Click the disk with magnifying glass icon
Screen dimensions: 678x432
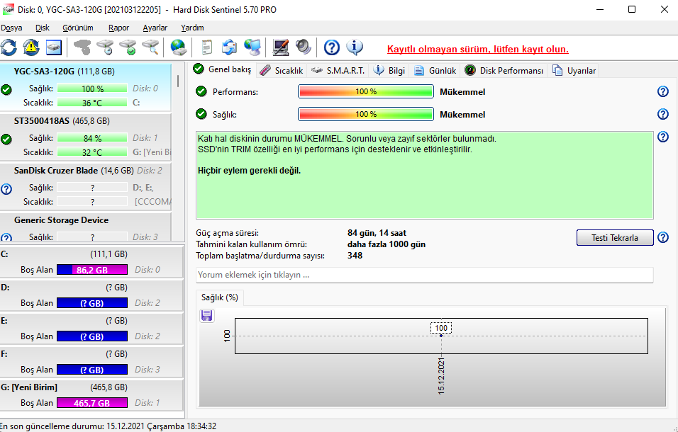(150, 47)
